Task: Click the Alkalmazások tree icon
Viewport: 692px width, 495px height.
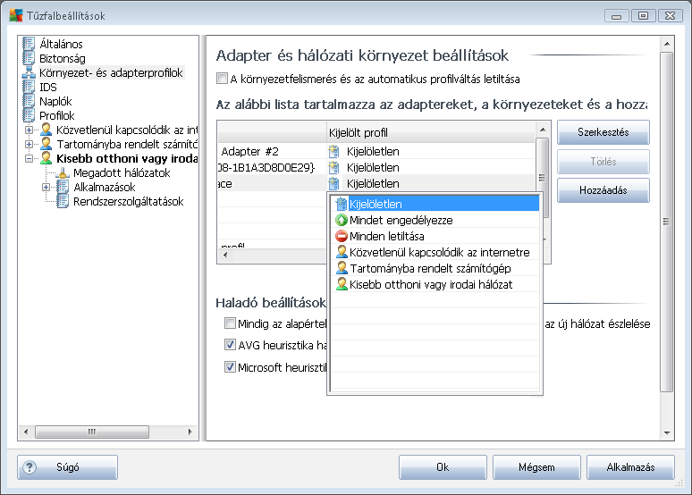Action: pyautogui.click(x=63, y=187)
